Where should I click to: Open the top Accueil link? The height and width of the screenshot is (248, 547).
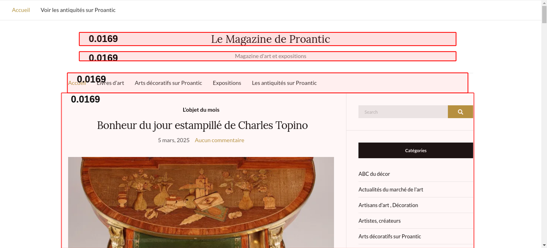(21, 10)
